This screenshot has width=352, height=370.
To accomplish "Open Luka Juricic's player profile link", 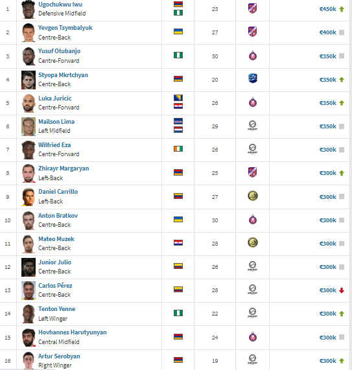I will coord(54,98).
